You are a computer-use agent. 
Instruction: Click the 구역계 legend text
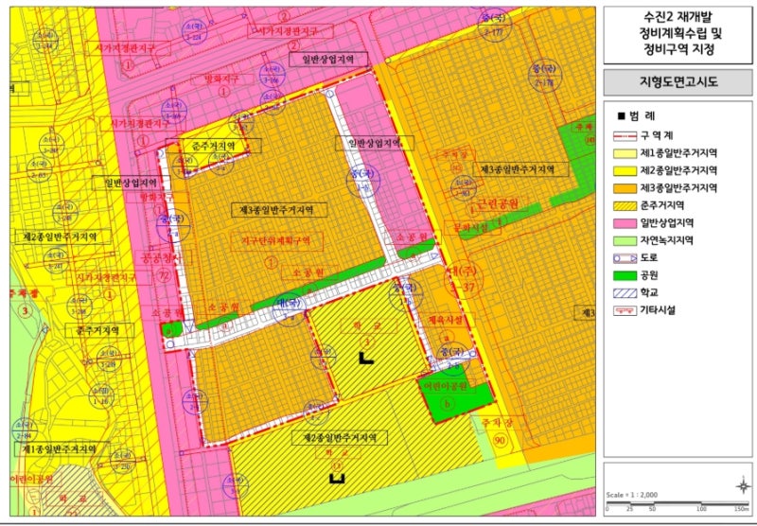656,136
